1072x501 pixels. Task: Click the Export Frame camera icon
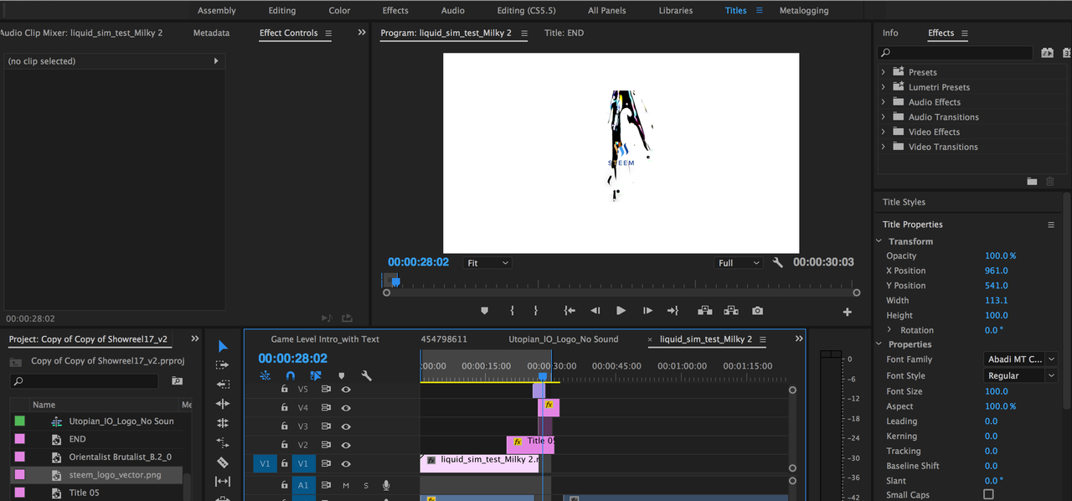coord(757,311)
